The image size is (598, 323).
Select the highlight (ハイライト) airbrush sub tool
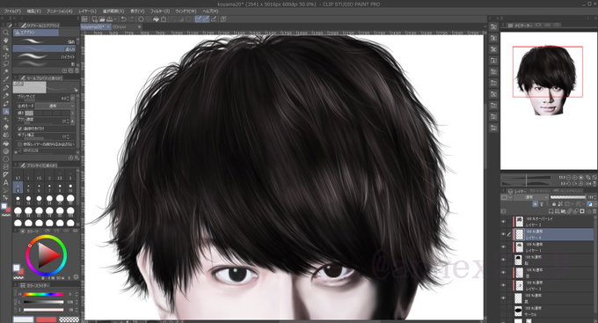click(45, 56)
